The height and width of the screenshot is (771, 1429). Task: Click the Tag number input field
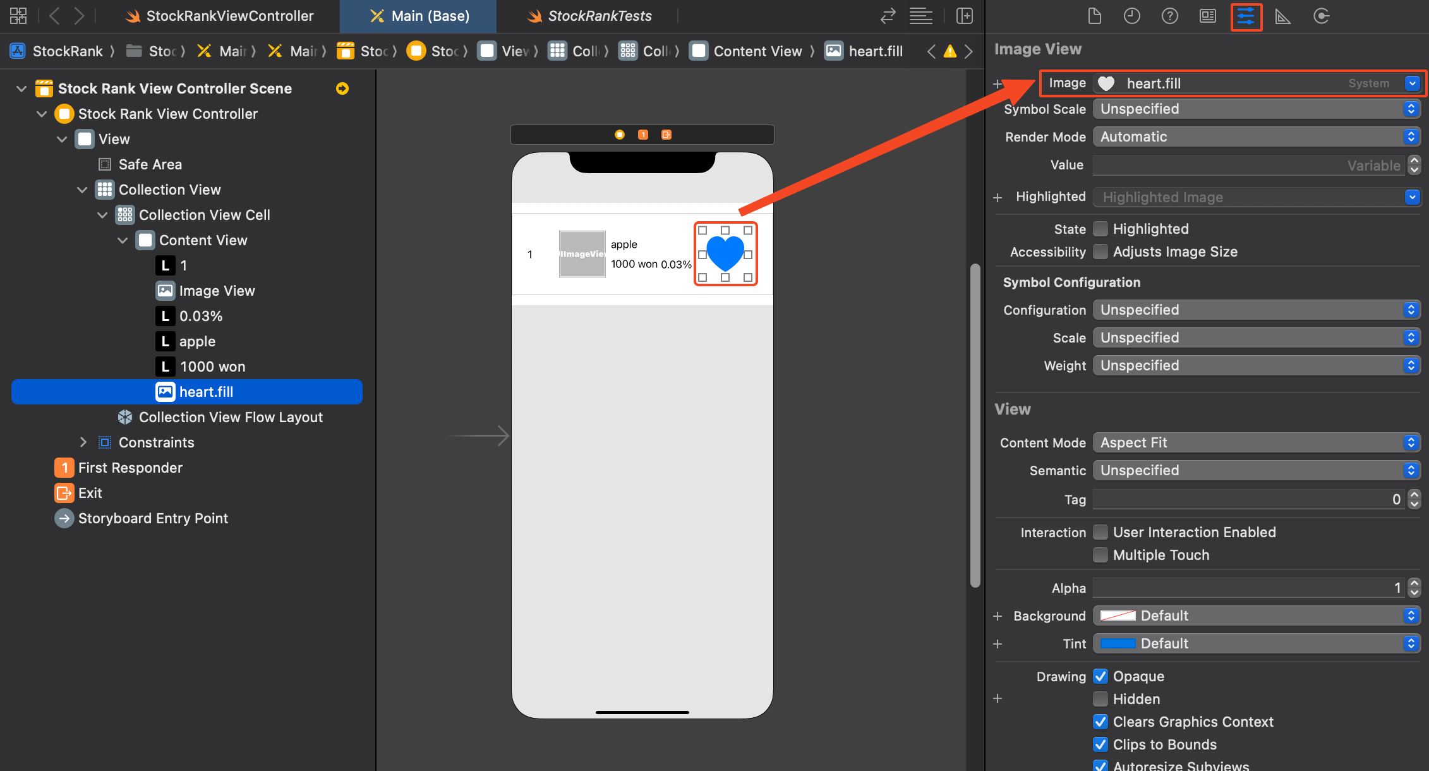click(x=1248, y=499)
